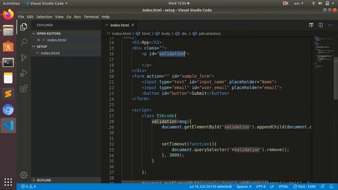Click setTimeout on line 32
The width and height of the screenshot is (338, 190).
[x=174, y=144]
